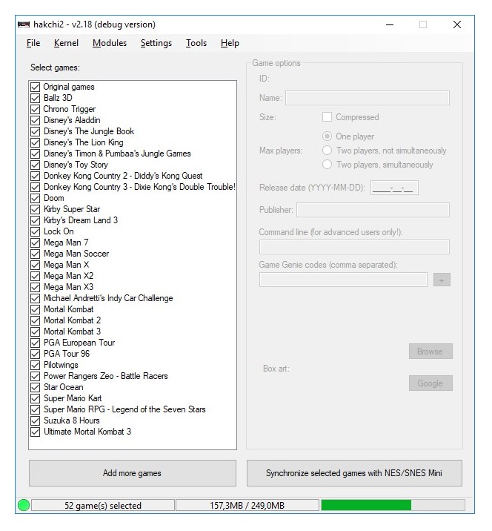Click the hakchi2 app icon in title bar
This screenshot has height=531, width=492.
point(24,24)
